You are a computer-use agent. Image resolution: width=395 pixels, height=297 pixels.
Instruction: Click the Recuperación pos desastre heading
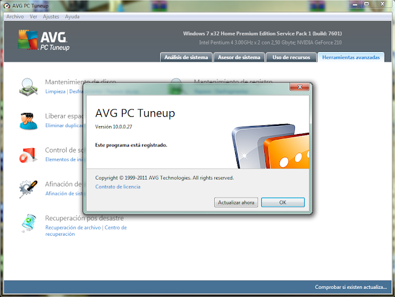pyautogui.click(x=84, y=218)
